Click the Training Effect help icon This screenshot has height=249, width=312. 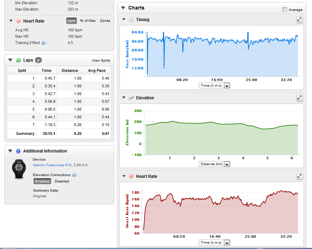[43, 43]
